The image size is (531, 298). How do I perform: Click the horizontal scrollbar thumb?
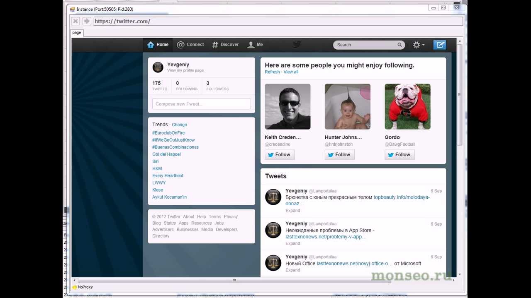[x=234, y=280]
